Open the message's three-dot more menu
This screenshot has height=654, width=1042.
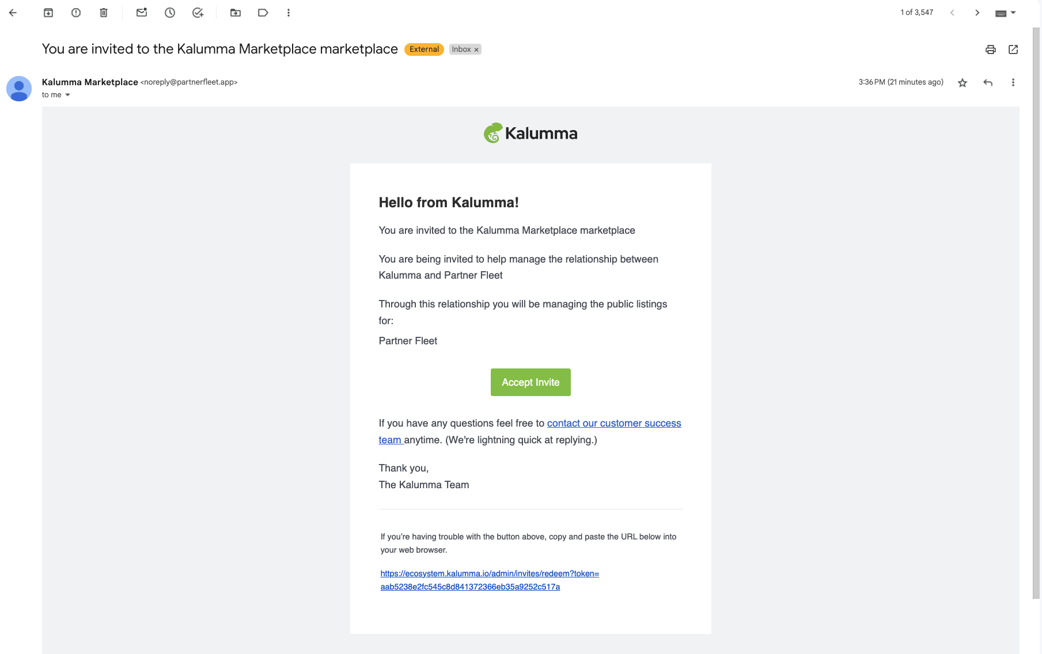coord(1013,82)
